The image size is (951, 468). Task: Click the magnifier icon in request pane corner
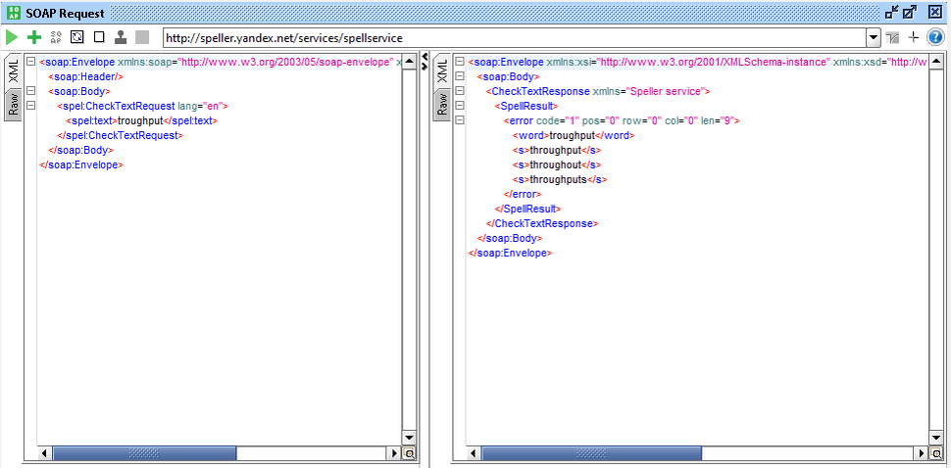pos(409,453)
